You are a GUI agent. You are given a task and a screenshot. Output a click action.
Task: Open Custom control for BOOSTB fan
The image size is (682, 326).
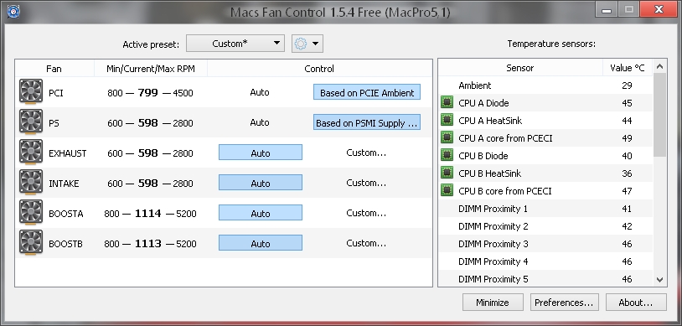click(366, 243)
